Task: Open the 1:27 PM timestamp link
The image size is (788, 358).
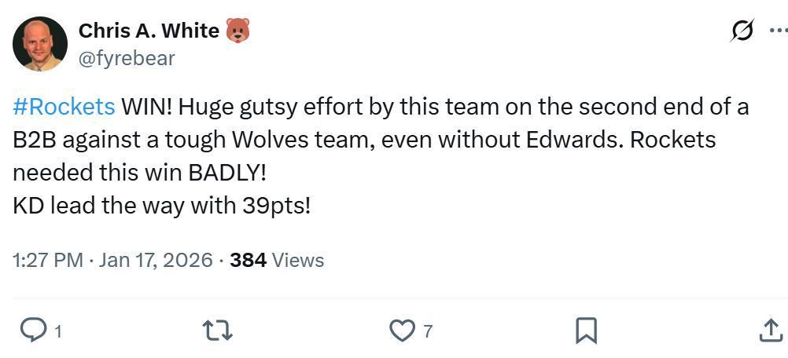Action: [47, 260]
